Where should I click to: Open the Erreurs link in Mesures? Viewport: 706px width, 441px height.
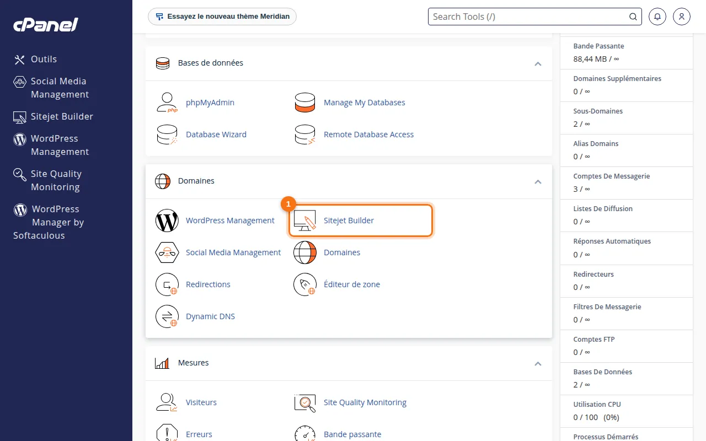(199, 434)
